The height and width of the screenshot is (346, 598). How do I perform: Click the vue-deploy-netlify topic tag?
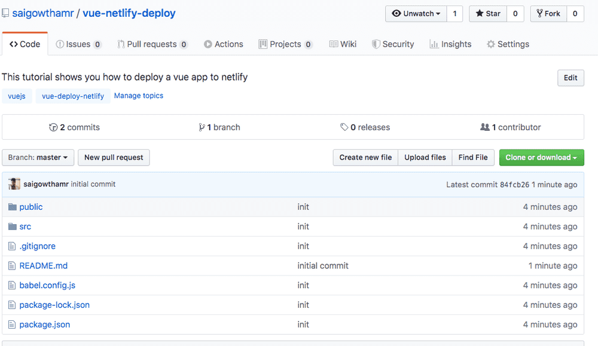(73, 96)
